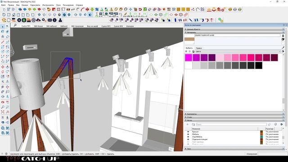The image size is (288, 162).
Task: Switch to scene tab Вид на шкаф
Action: tap(92, 26)
